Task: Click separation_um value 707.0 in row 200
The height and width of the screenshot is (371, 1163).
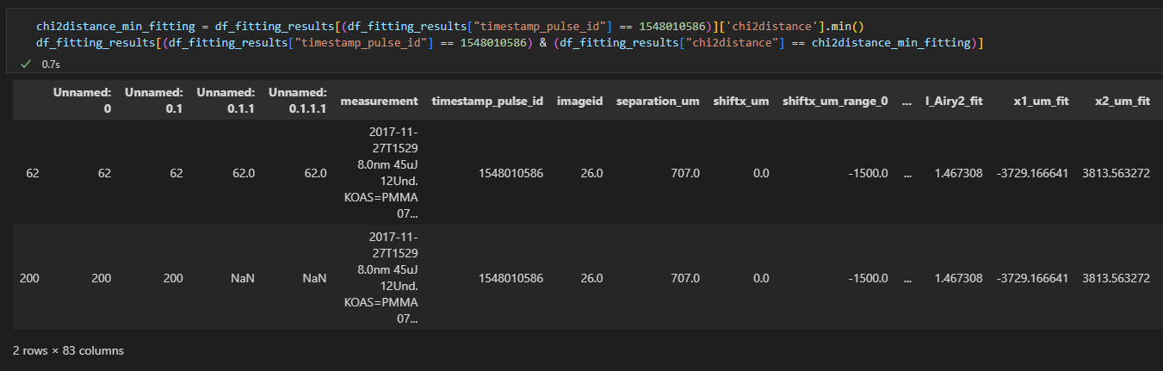Action: (684, 278)
